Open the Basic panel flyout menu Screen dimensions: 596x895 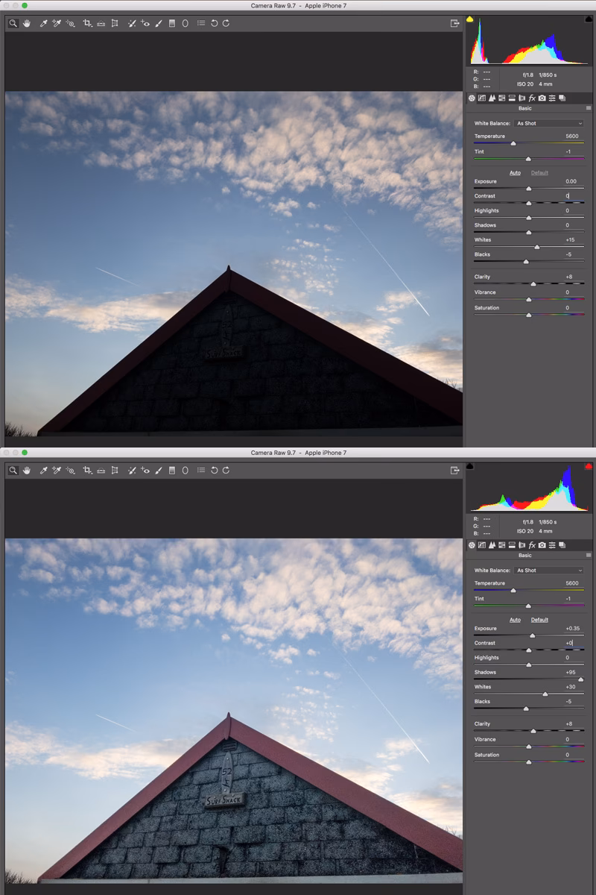(588, 107)
